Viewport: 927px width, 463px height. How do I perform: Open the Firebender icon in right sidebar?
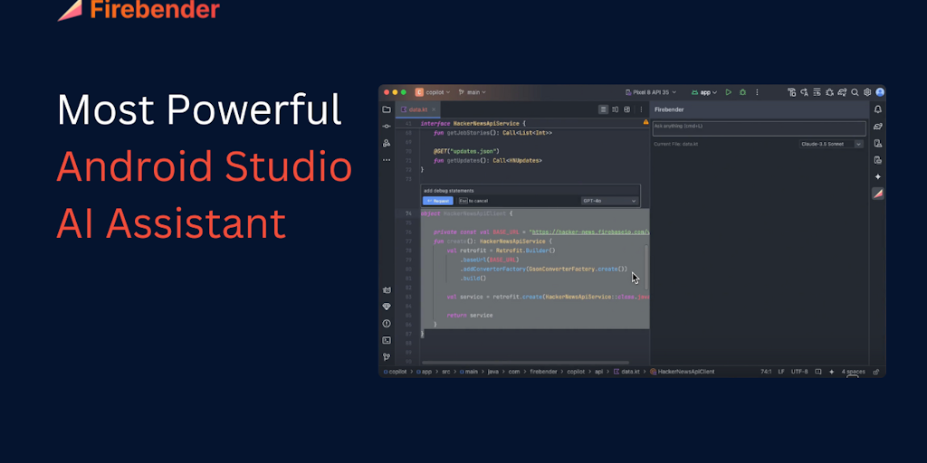tap(877, 194)
